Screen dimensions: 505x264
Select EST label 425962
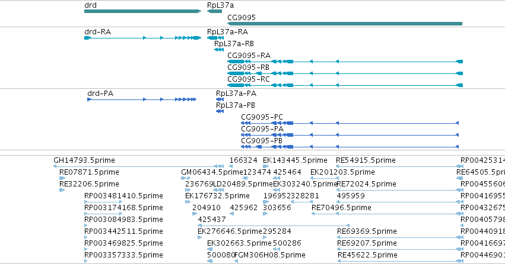pyautogui.click(x=244, y=208)
